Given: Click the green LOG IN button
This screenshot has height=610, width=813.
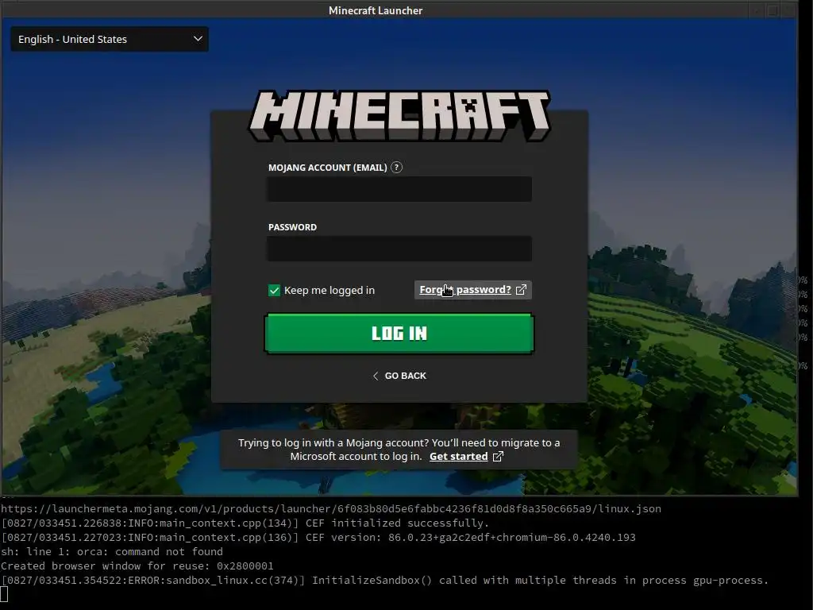Looking at the screenshot, I should 399,334.
